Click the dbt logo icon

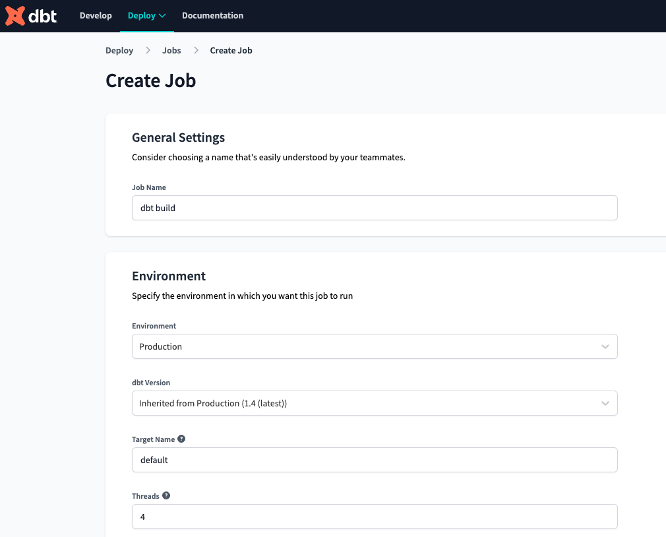point(30,16)
